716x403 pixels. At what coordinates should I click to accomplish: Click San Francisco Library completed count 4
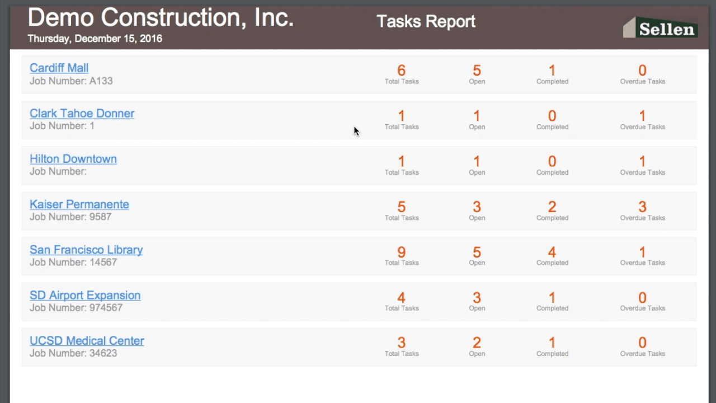[552, 252]
